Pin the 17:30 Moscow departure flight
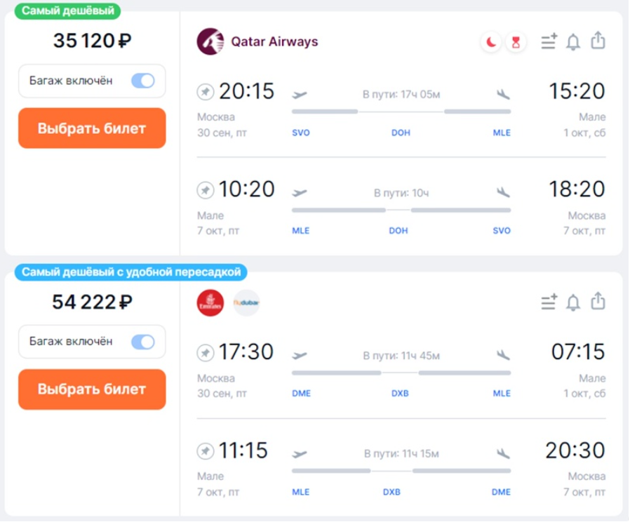 pyautogui.click(x=206, y=353)
